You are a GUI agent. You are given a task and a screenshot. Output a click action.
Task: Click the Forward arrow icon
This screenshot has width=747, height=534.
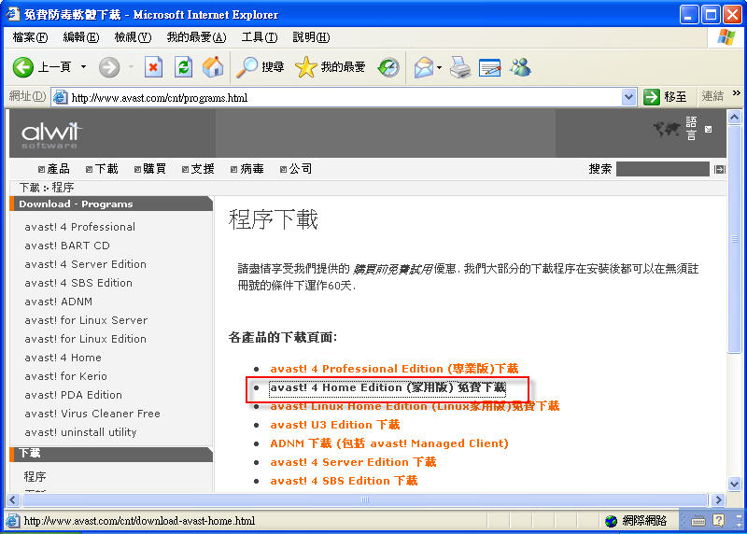(109, 67)
